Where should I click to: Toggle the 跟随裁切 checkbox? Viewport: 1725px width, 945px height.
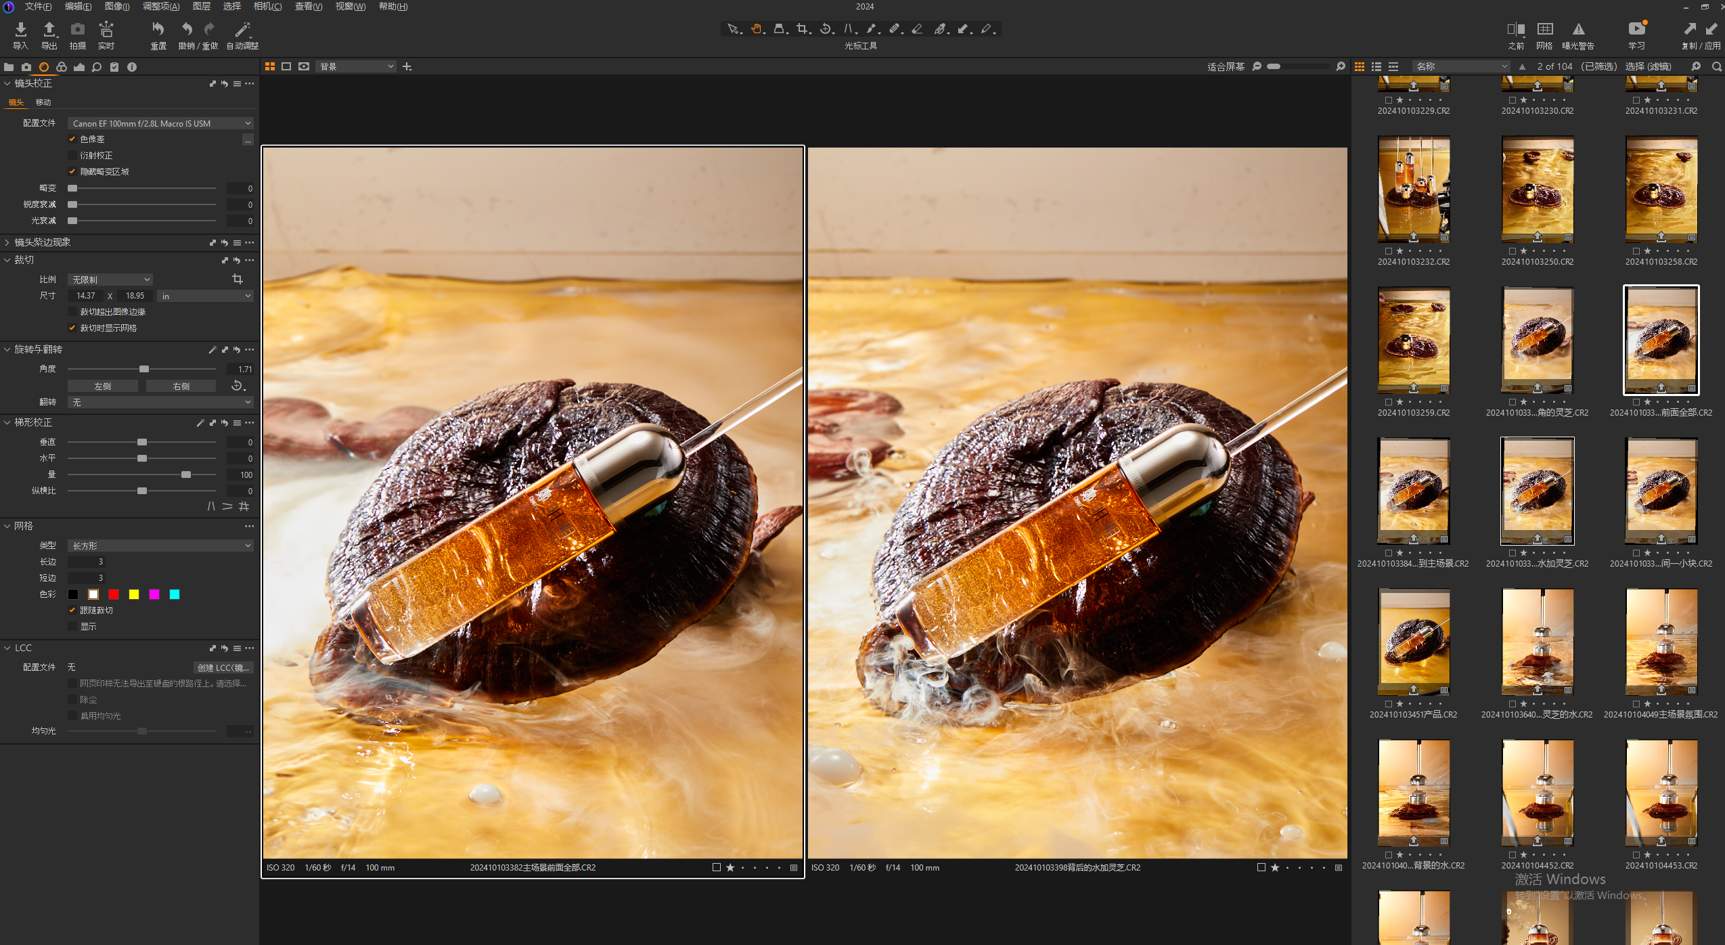[72, 610]
